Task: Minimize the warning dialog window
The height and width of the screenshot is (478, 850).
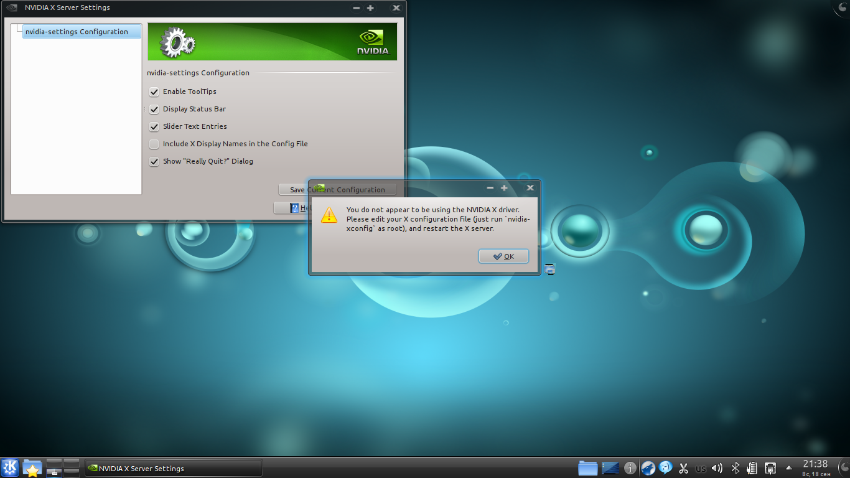Action: [490, 187]
